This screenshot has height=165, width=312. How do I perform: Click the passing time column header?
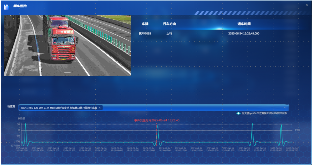click(x=244, y=24)
